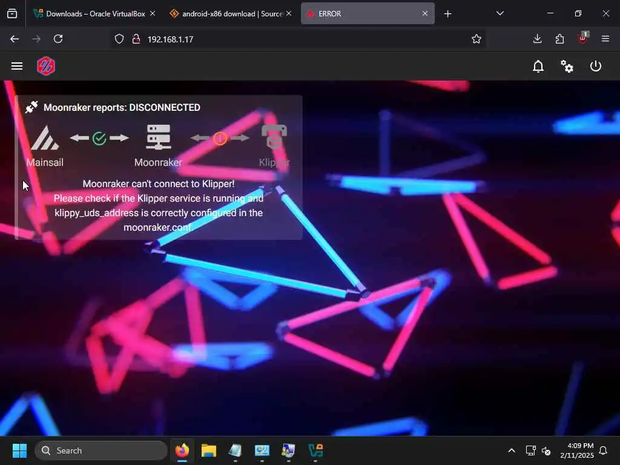Screen dimensions: 620x465
Task: Close the android-x86 download tab
Action: tap(289, 13)
